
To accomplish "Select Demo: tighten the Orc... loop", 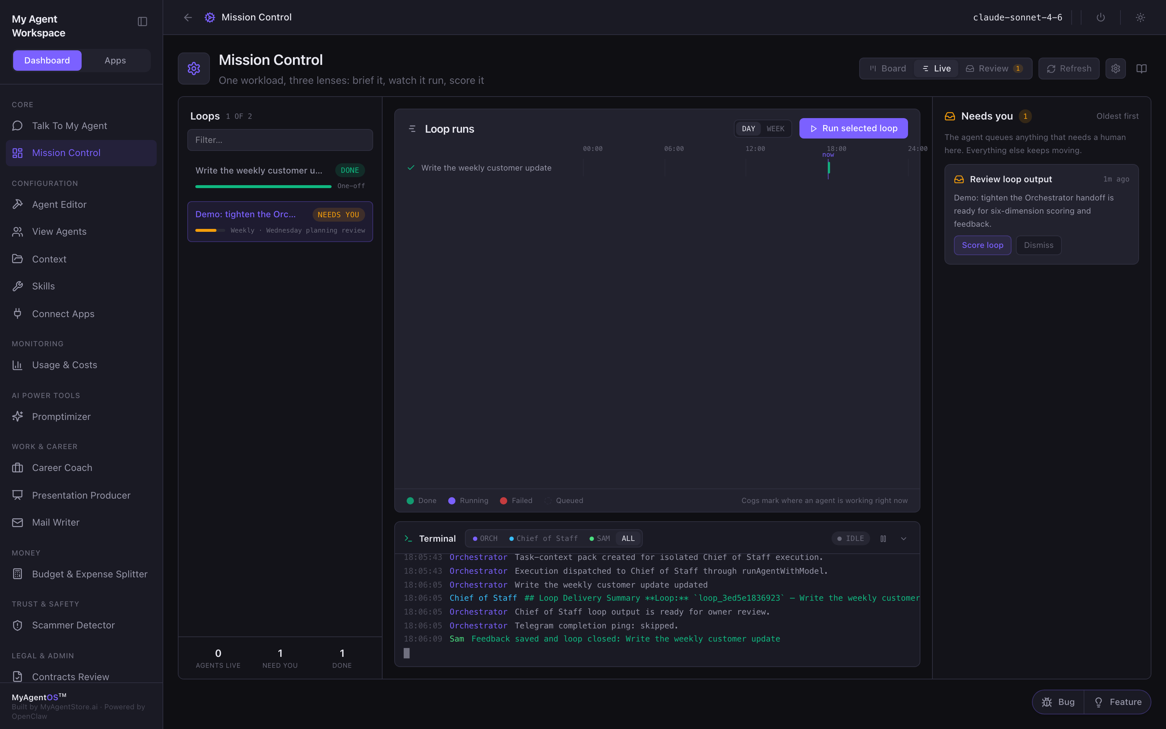I will 280,221.
